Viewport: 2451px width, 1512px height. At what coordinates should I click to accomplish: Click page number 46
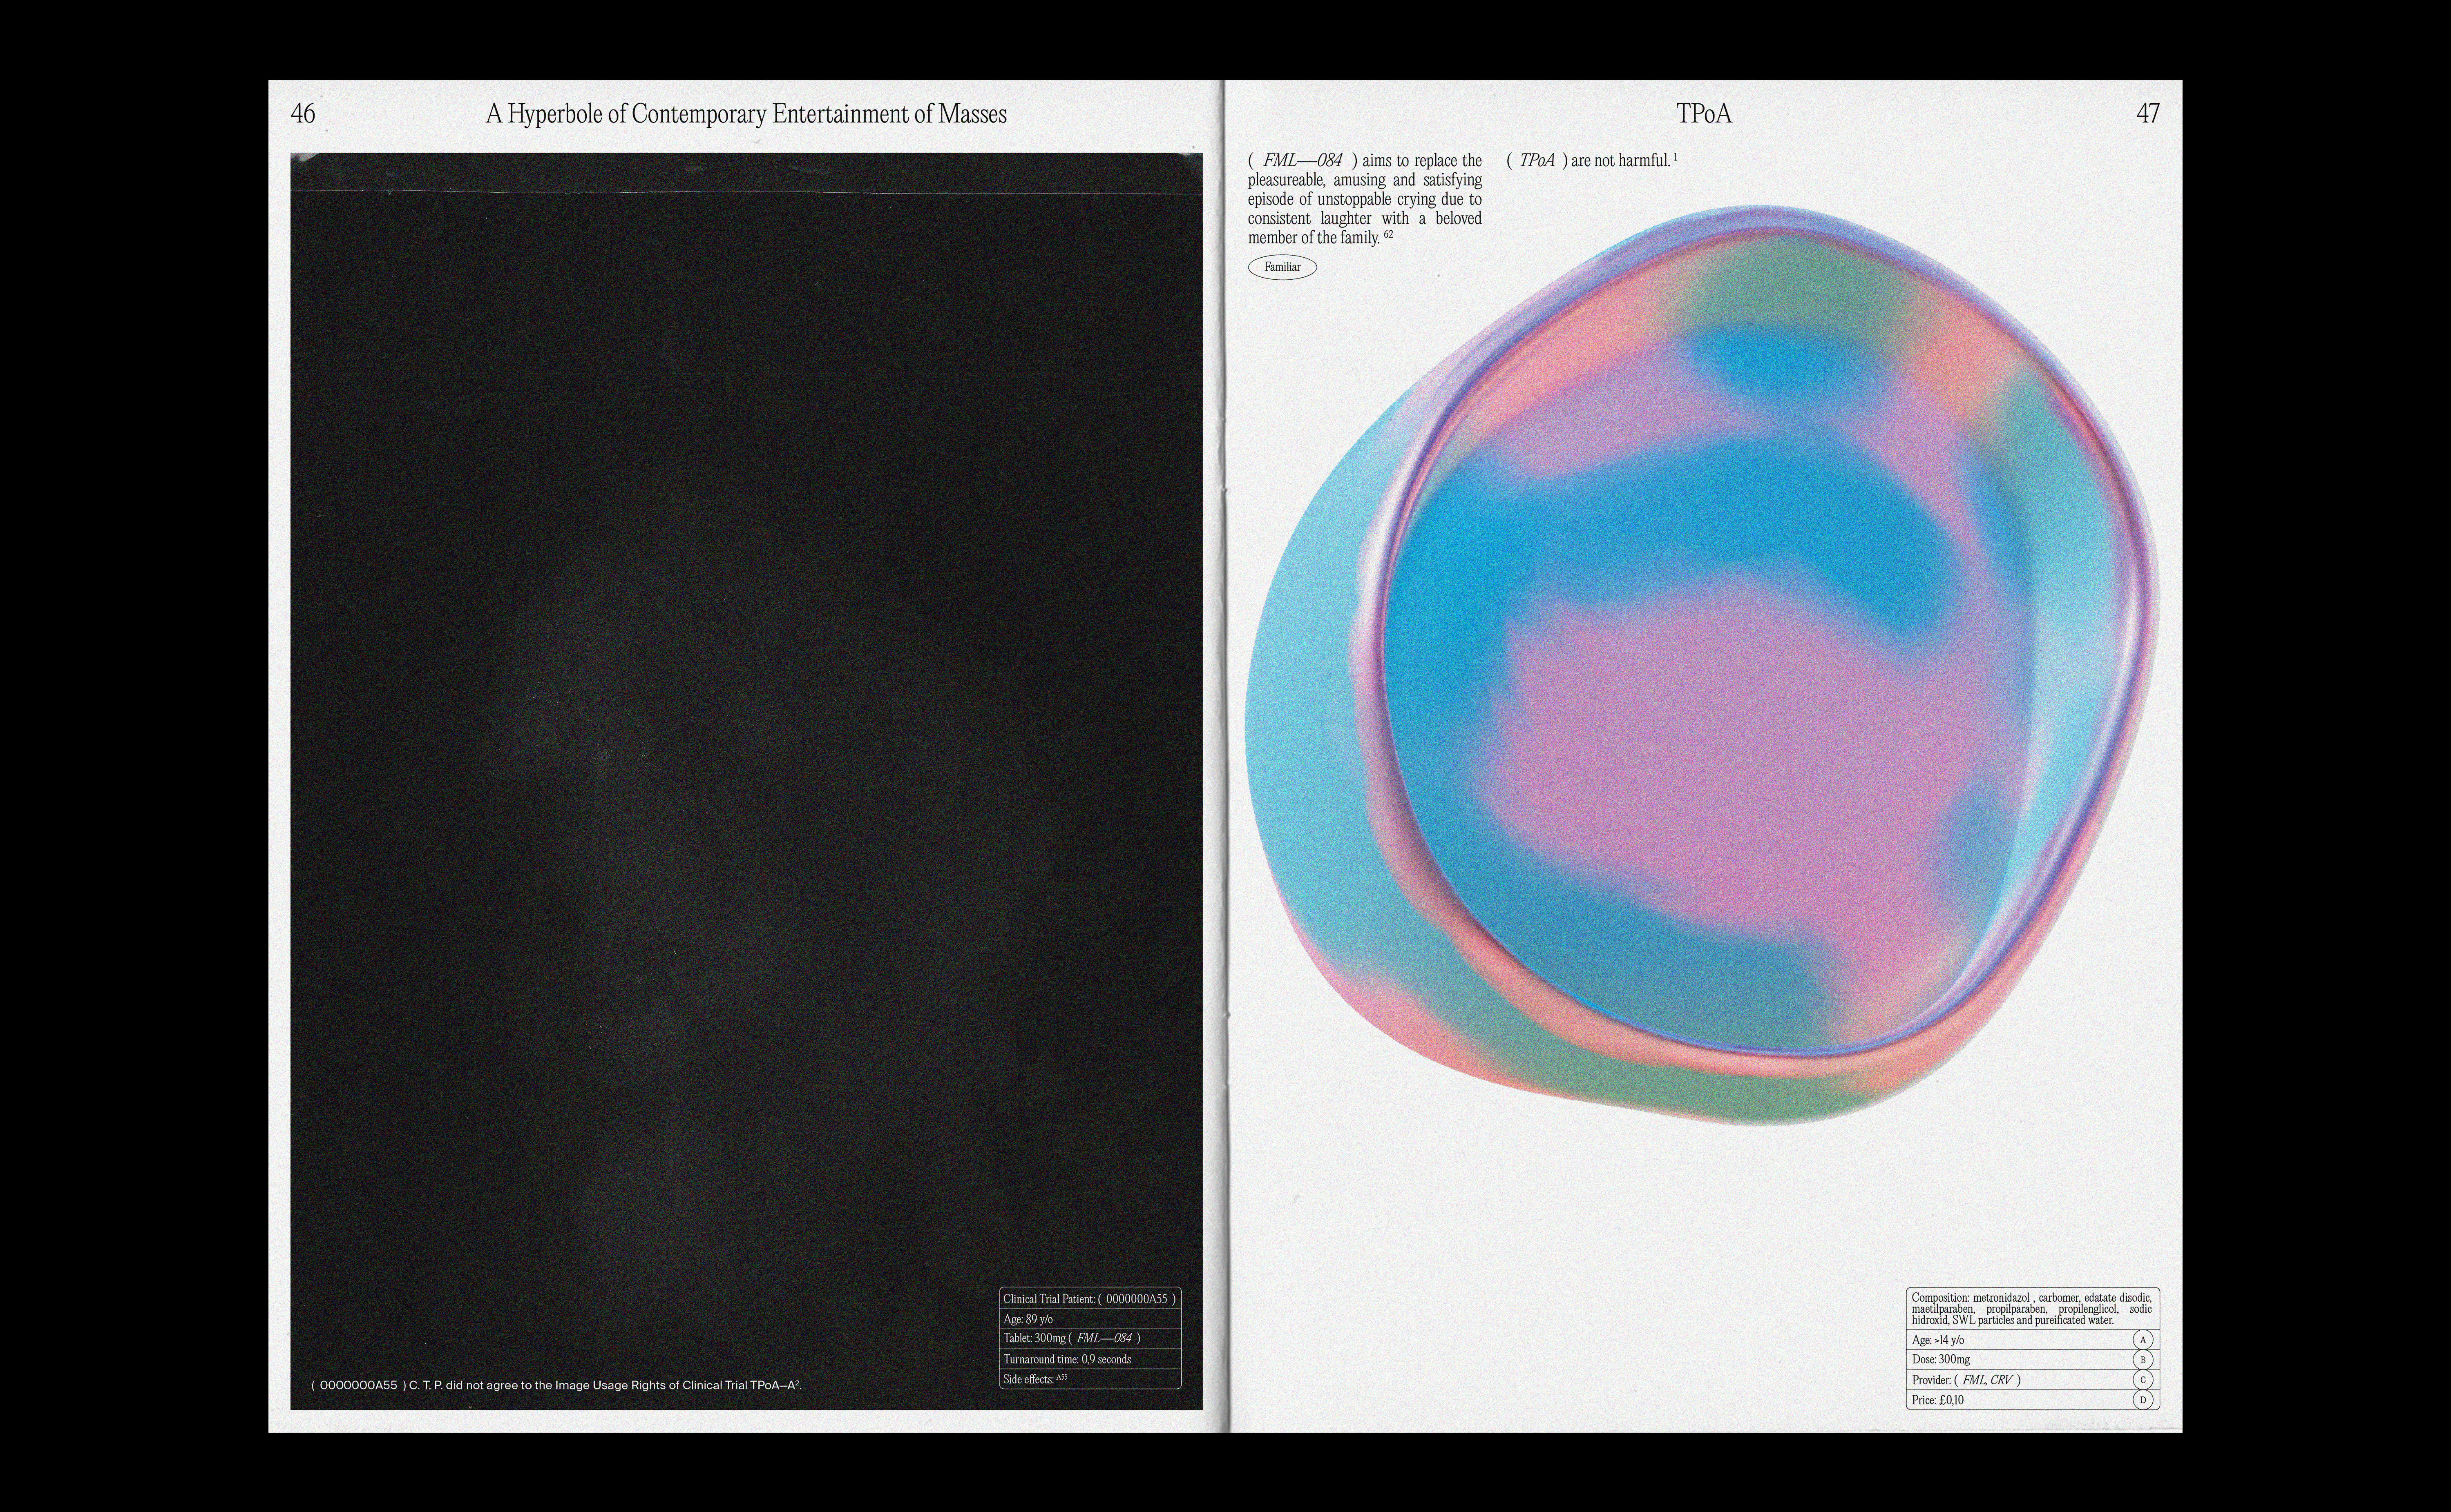302,114
